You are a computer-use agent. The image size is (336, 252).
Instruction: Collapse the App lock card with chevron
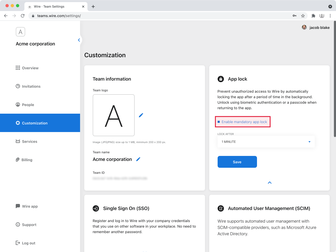click(270, 182)
